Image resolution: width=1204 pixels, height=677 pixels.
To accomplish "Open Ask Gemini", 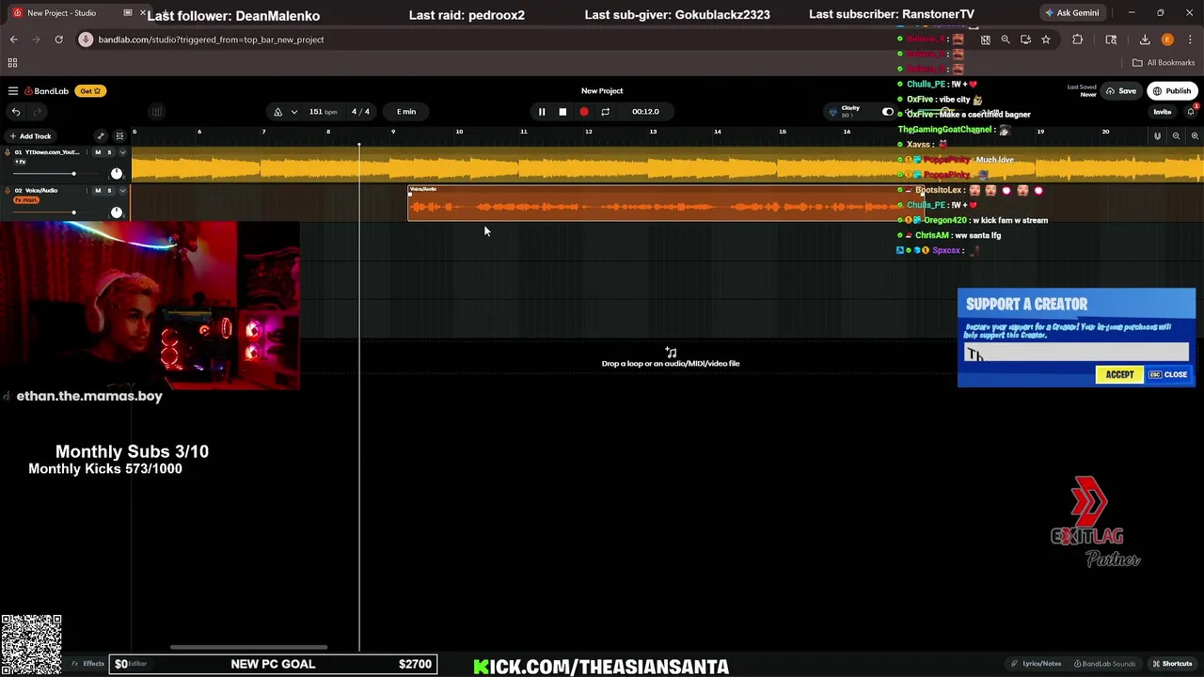I will 1072,13.
